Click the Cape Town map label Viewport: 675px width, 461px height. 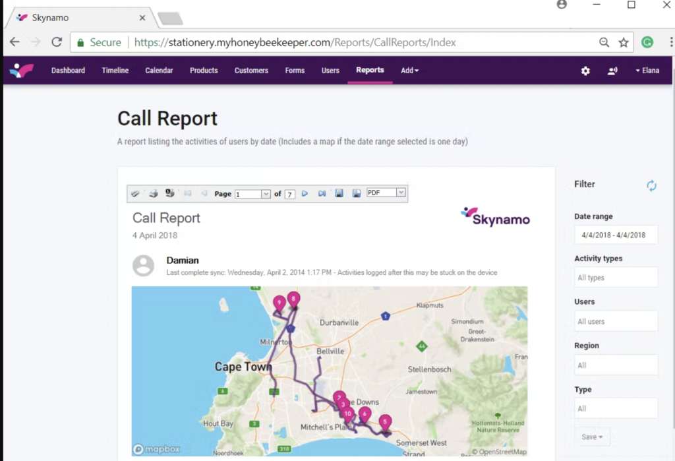coord(243,367)
